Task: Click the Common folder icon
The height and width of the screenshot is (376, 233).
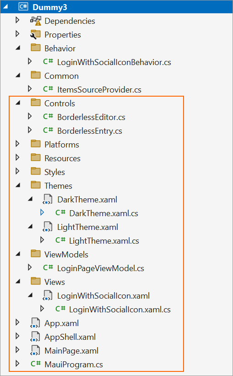Action: [36, 75]
